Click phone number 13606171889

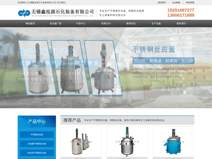[181, 15]
